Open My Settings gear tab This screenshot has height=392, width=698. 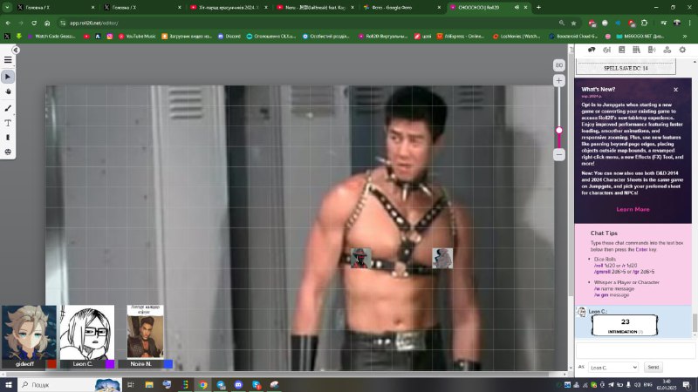click(x=682, y=50)
